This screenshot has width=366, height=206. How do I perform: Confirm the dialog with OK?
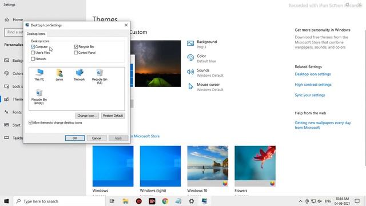tap(75, 138)
